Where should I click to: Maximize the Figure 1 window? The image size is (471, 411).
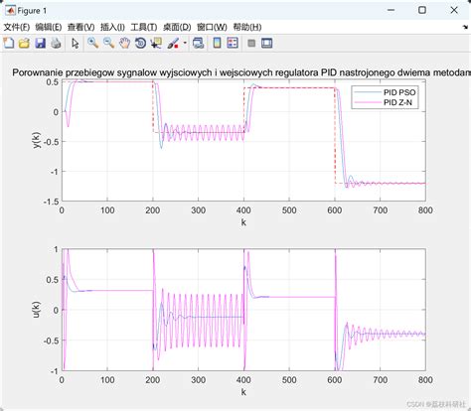(x=422, y=10)
